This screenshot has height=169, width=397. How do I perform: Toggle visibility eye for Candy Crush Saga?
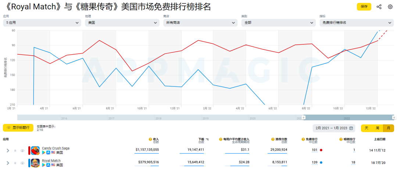(22, 151)
